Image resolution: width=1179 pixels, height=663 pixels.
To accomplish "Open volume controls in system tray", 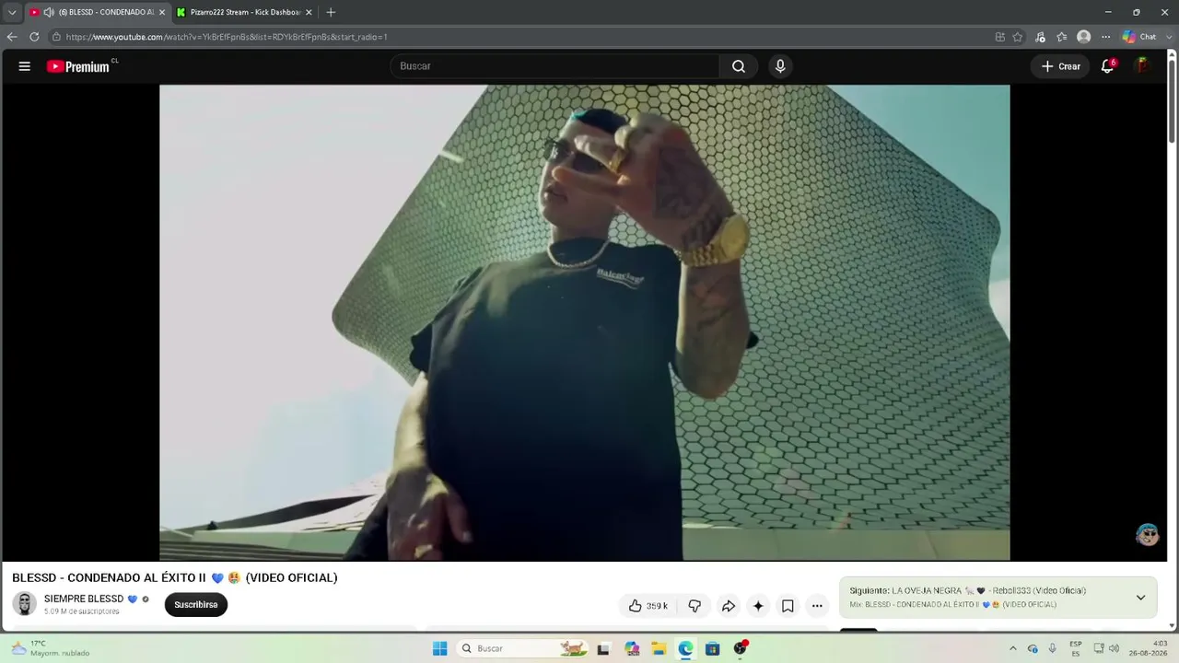I will click(1115, 648).
